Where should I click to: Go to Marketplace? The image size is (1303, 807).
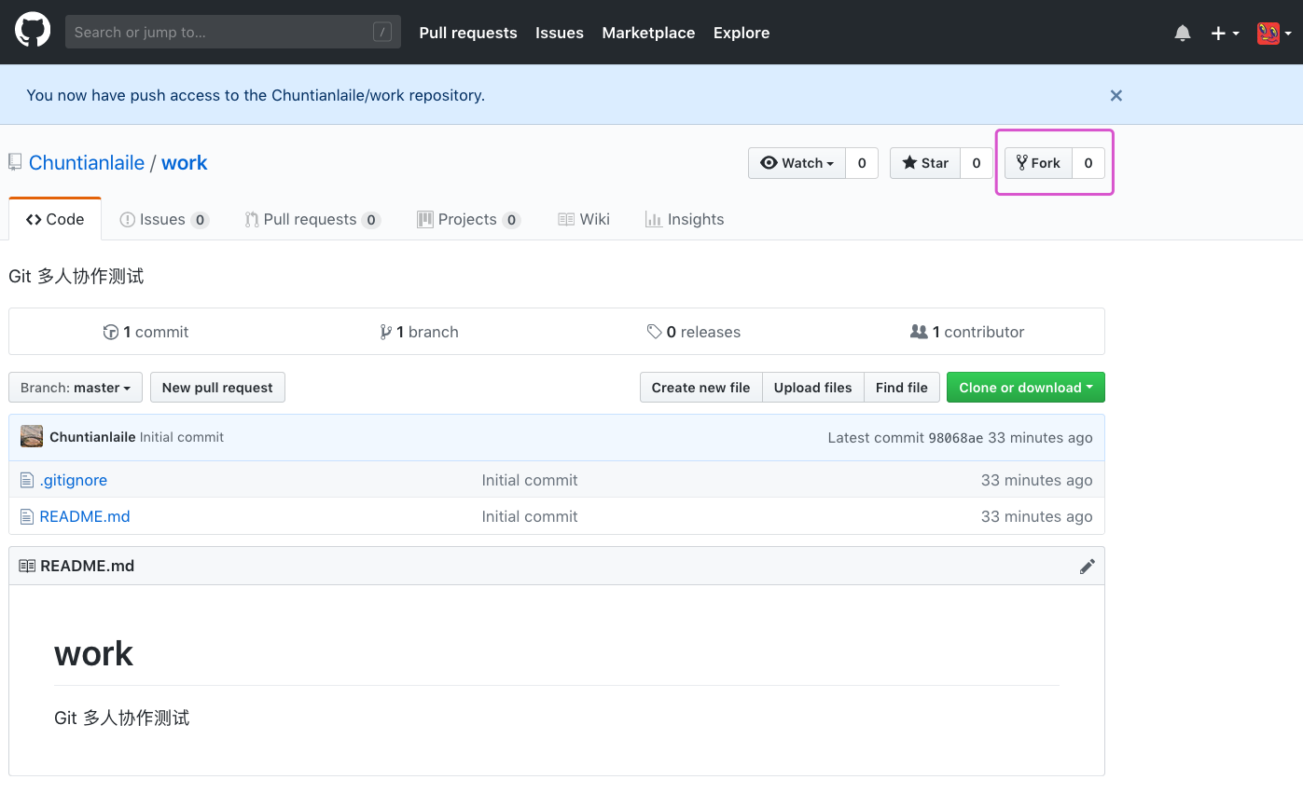click(x=648, y=33)
